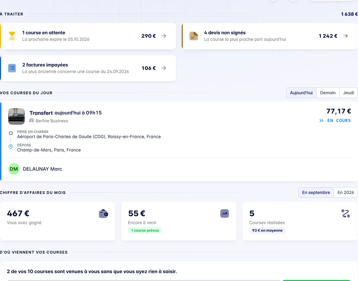
Task: Click text about course du 24.09.2026
Action: (x=75, y=72)
